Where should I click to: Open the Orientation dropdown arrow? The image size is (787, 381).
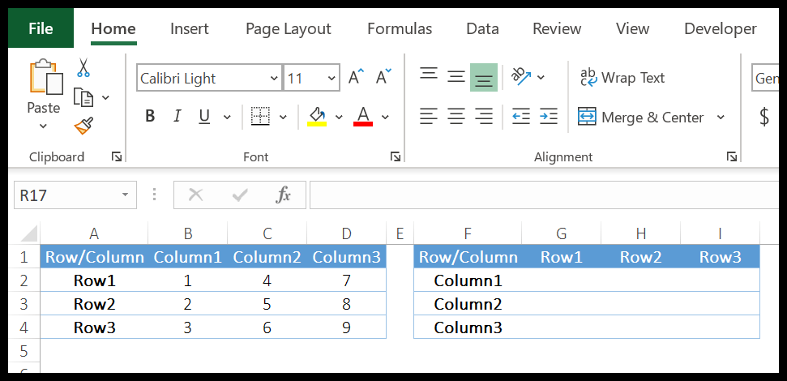click(x=541, y=77)
